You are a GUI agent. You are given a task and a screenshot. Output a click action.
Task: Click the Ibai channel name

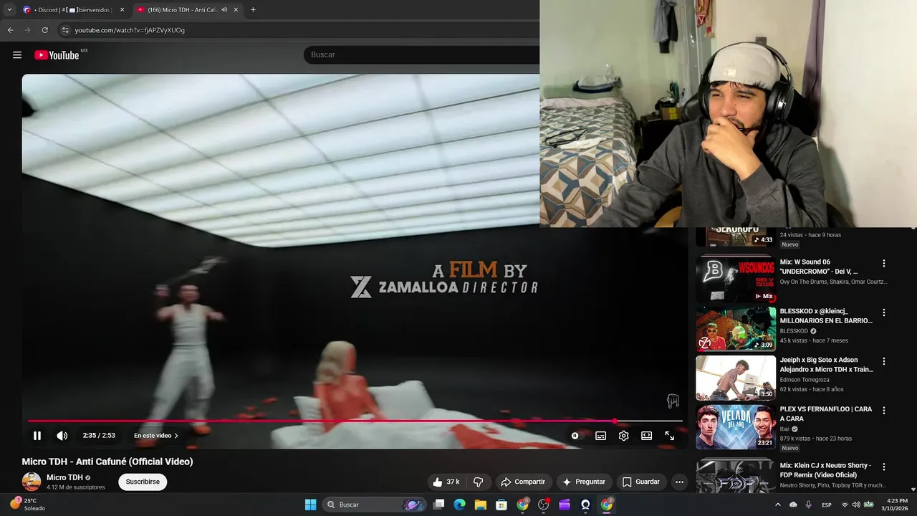point(784,429)
